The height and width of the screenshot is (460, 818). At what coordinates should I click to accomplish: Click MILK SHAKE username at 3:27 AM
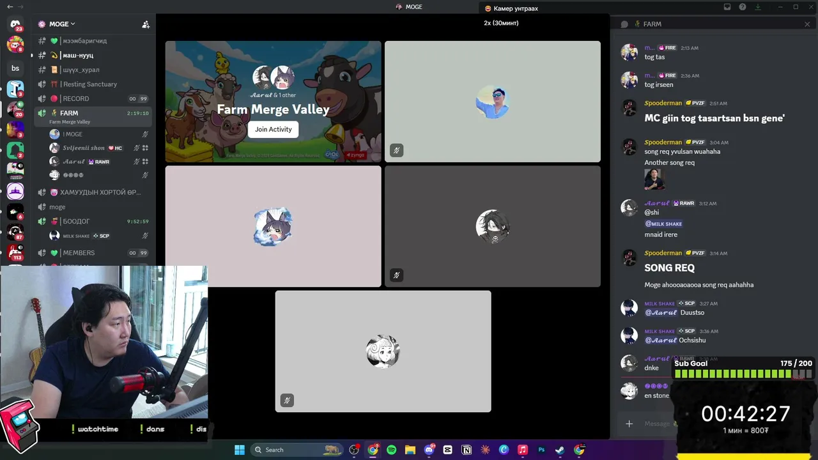click(x=660, y=303)
